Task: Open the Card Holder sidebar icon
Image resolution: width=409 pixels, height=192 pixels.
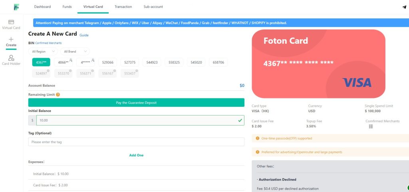Action: [11, 58]
